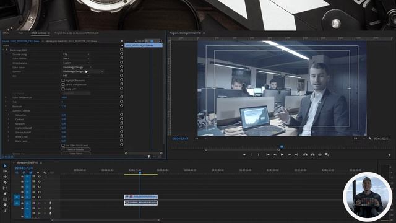Step forward one frame in Program monitor
Screen dimensions: 396x223
(289, 155)
